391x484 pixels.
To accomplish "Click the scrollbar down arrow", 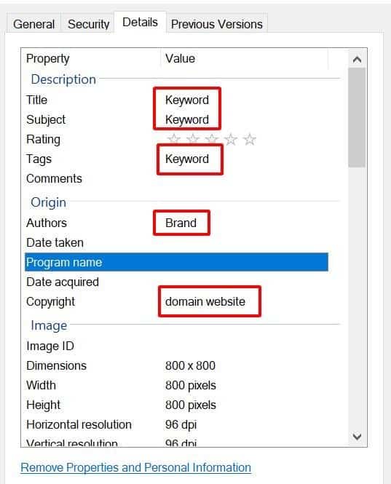I will pyautogui.click(x=357, y=437).
